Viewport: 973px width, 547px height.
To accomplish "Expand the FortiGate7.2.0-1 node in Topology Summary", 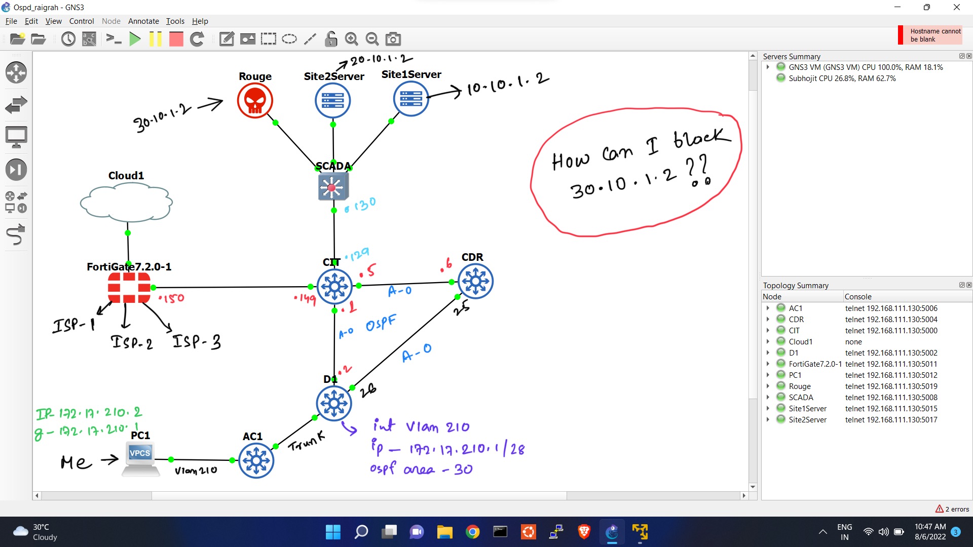I will 768,364.
